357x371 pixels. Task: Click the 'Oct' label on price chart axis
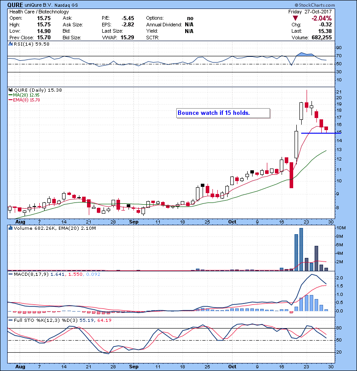point(232,222)
